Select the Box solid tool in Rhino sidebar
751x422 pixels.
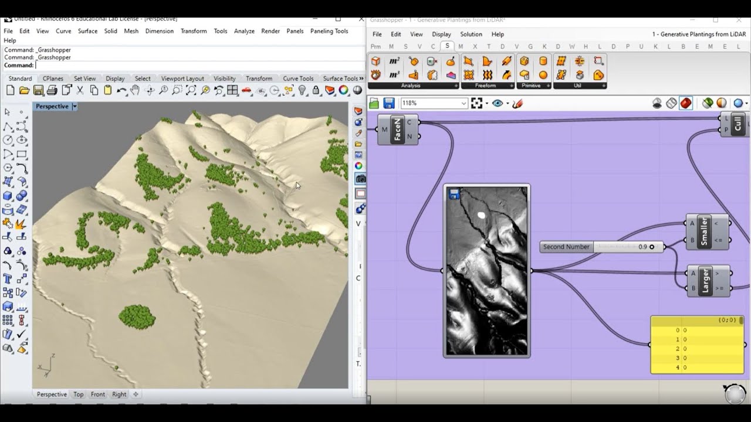(8, 196)
